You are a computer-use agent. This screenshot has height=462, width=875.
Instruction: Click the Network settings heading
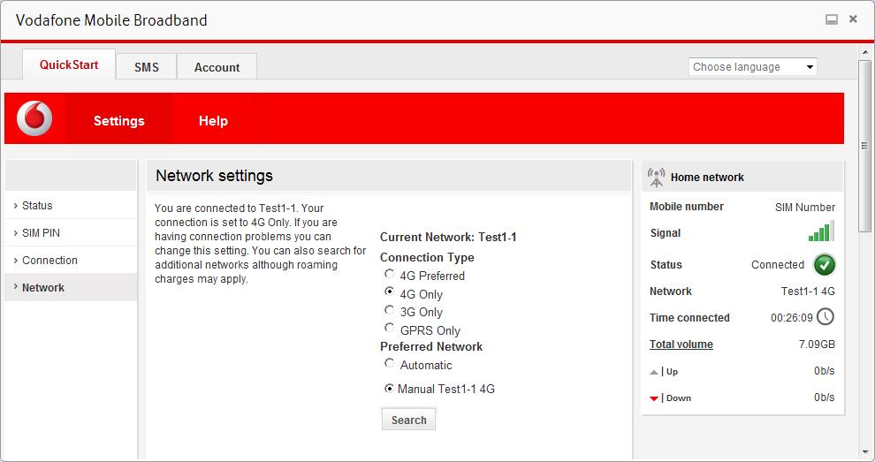coord(214,176)
